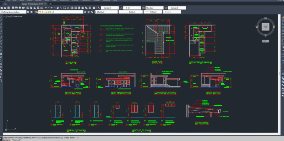This screenshot has height=141, width=284.
Task: Click the S compass direction on ViewCube
Action: coord(265,35)
